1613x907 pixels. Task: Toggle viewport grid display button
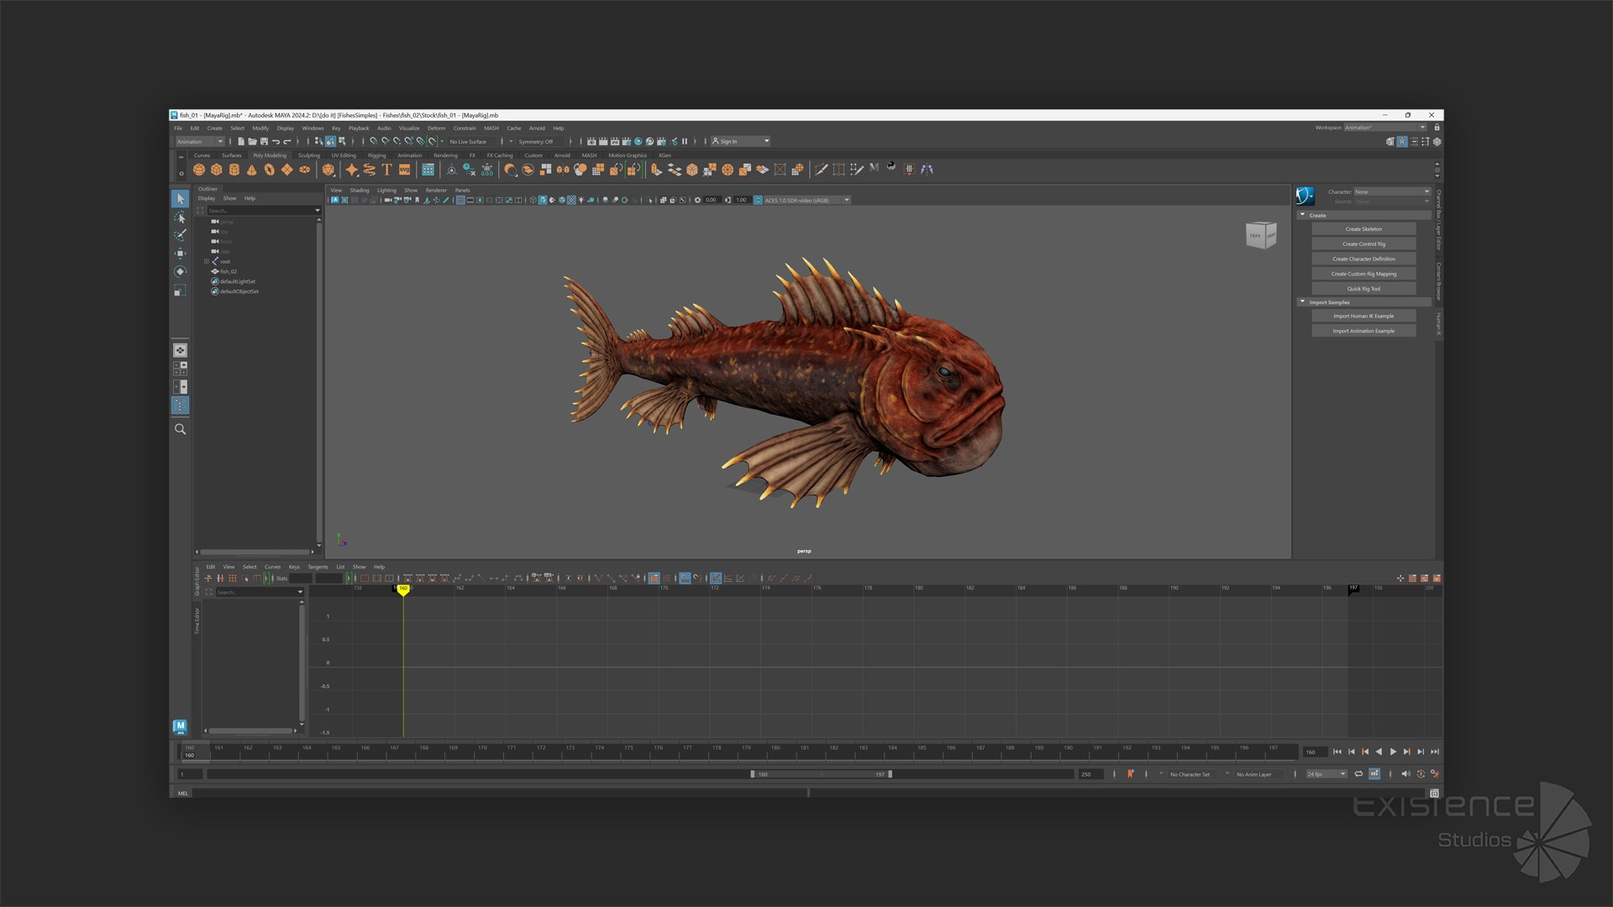[460, 200]
